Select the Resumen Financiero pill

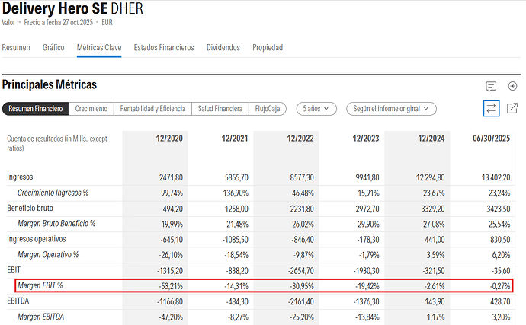(x=36, y=109)
